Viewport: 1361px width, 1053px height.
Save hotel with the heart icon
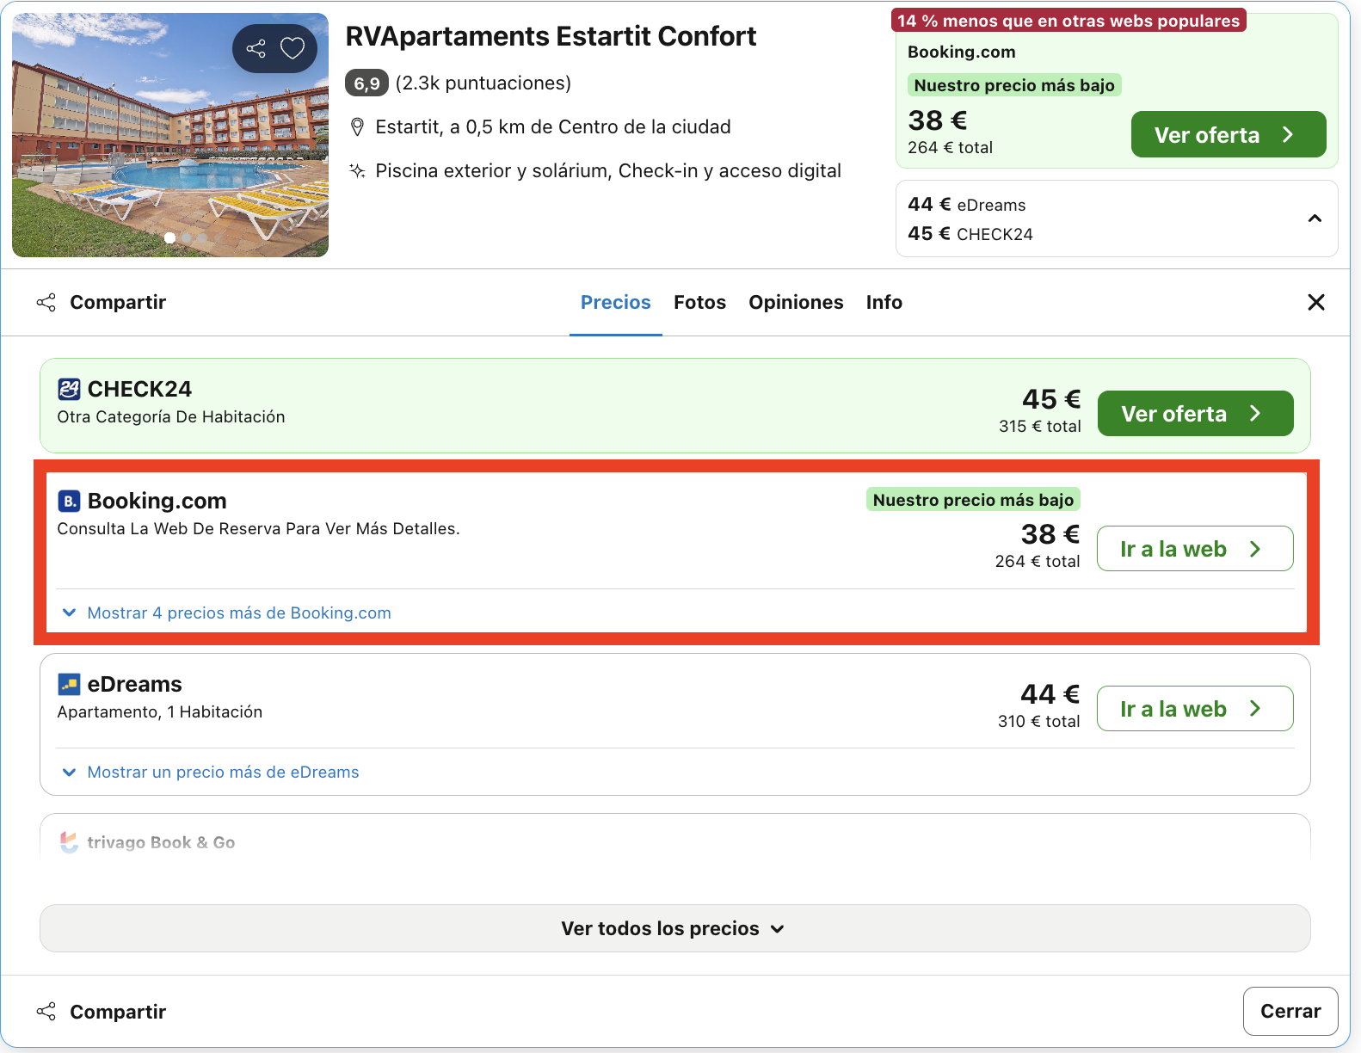293,48
